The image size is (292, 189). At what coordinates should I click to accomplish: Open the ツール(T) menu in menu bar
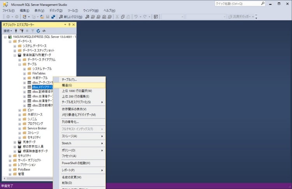pyautogui.click(x=73, y=10)
